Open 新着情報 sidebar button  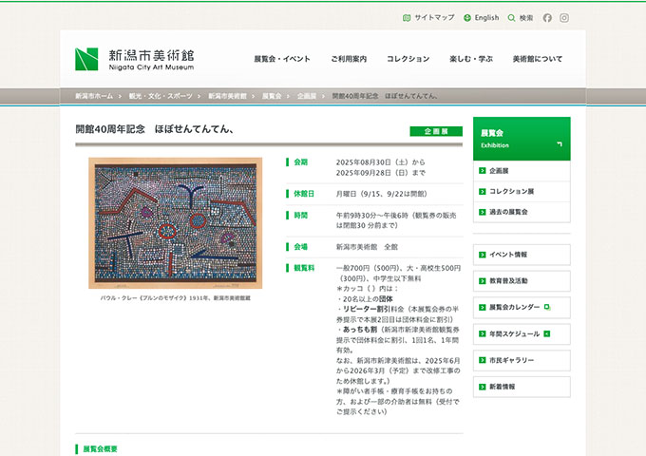click(x=522, y=387)
